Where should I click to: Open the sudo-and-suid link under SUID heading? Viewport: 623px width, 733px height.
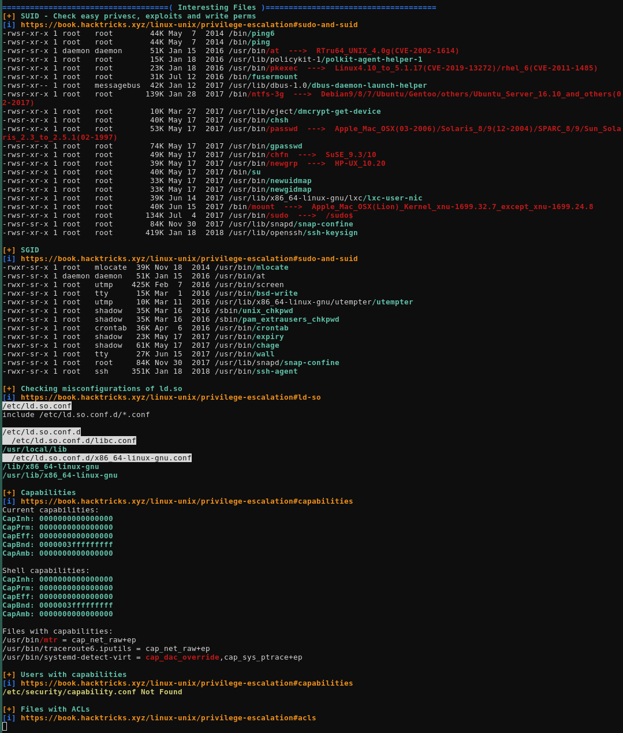coord(189,25)
